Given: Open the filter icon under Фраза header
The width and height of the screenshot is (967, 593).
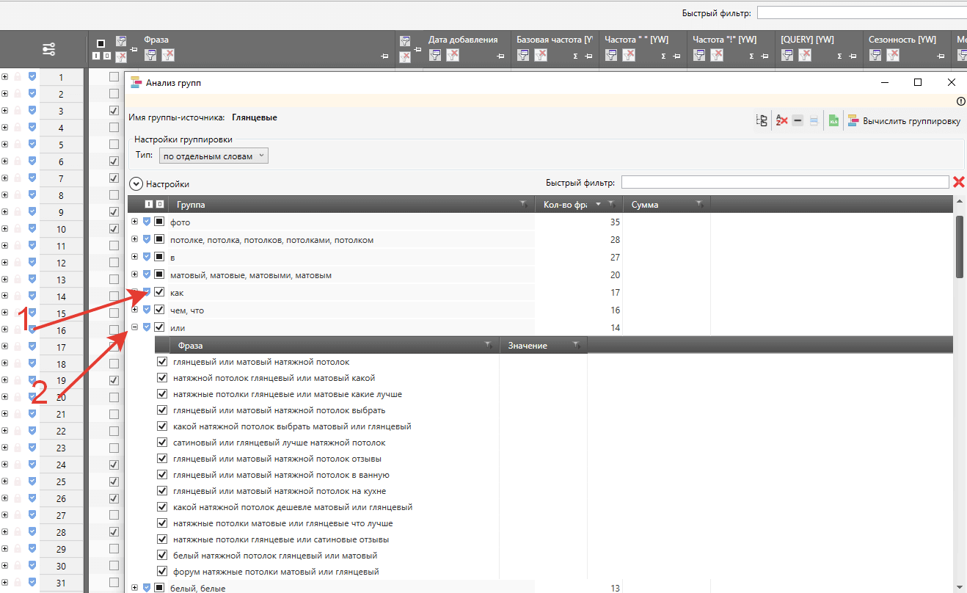Looking at the screenshot, I should coord(150,55).
